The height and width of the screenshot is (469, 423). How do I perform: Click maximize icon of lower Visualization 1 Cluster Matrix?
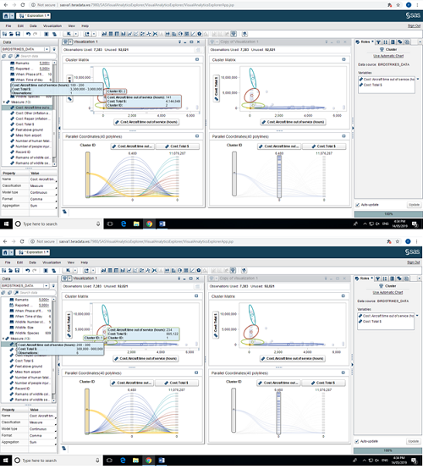[x=196, y=295]
